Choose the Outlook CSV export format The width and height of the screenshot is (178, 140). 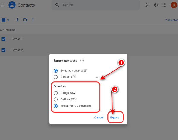coord(56,100)
